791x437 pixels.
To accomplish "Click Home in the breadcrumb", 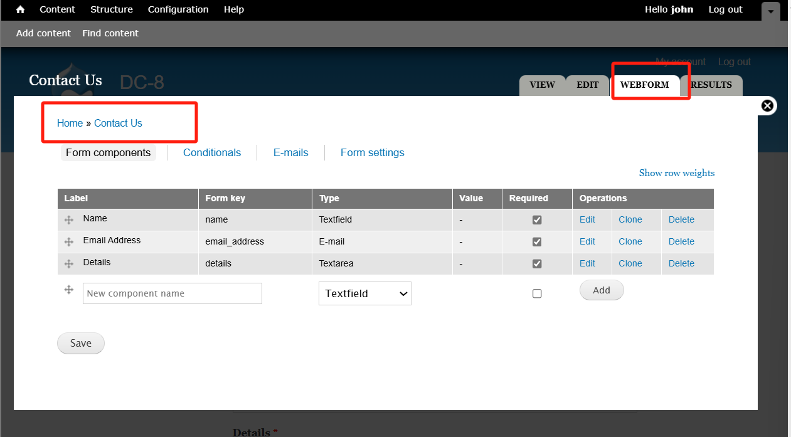I will click(70, 123).
